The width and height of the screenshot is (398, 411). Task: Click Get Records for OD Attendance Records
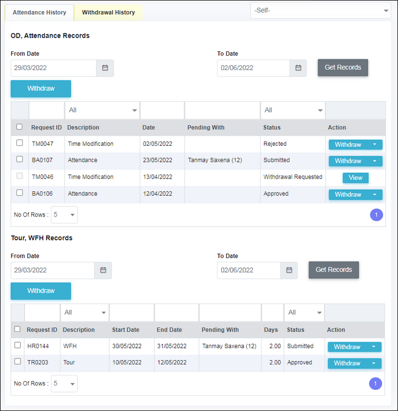tap(343, 68)
